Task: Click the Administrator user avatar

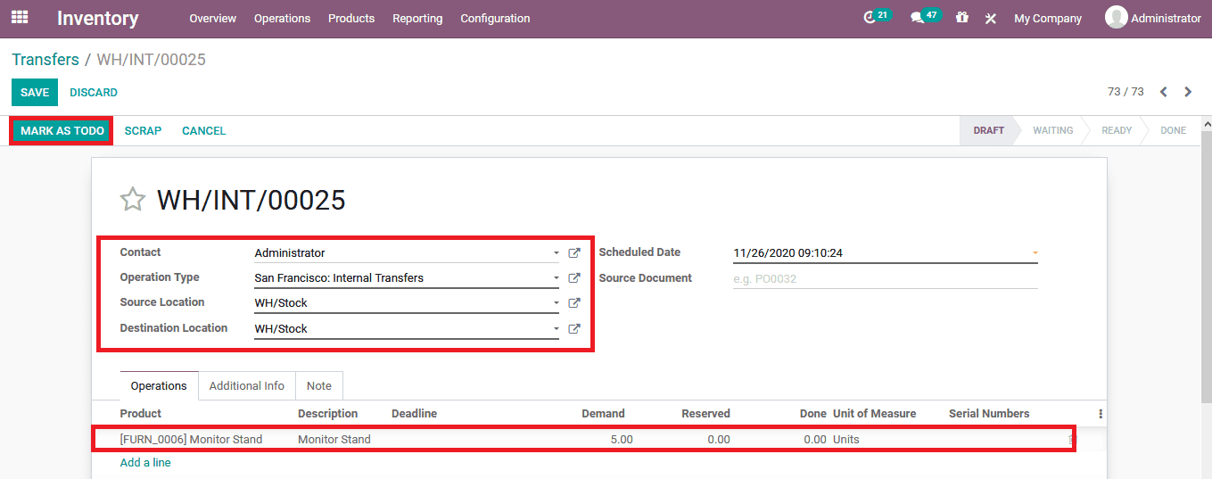Action: (1116, 17)
